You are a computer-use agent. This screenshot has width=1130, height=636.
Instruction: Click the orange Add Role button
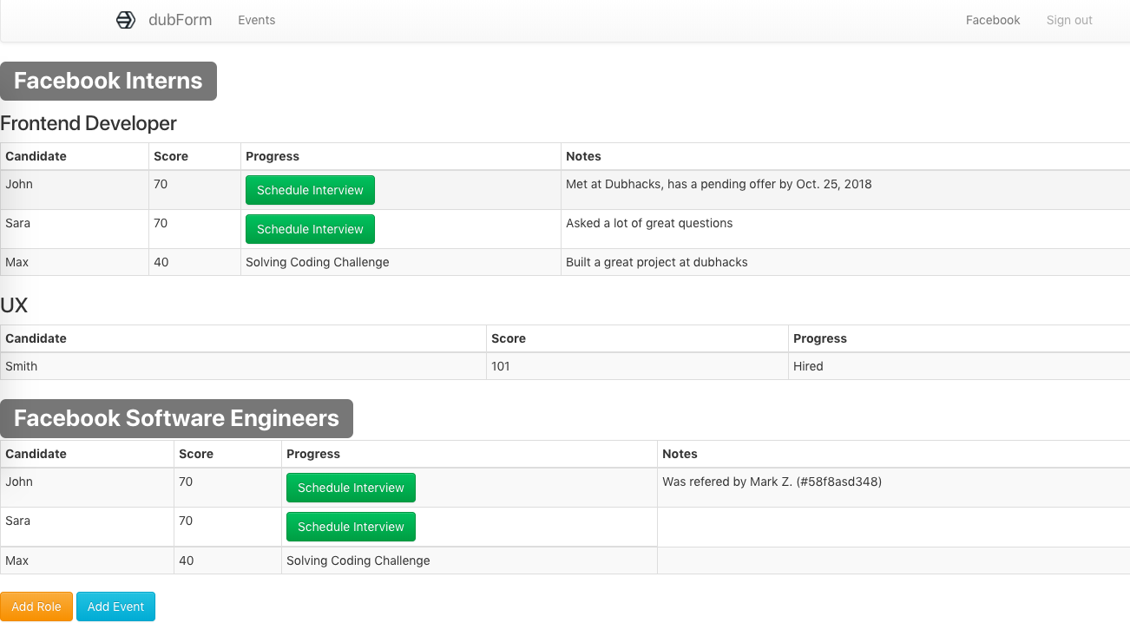tap(36, 606)
